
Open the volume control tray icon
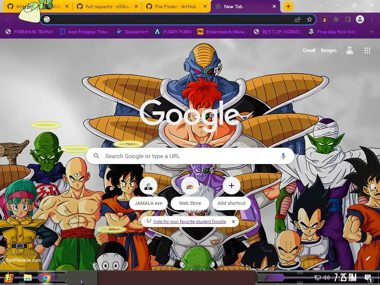tap(327, 278)
